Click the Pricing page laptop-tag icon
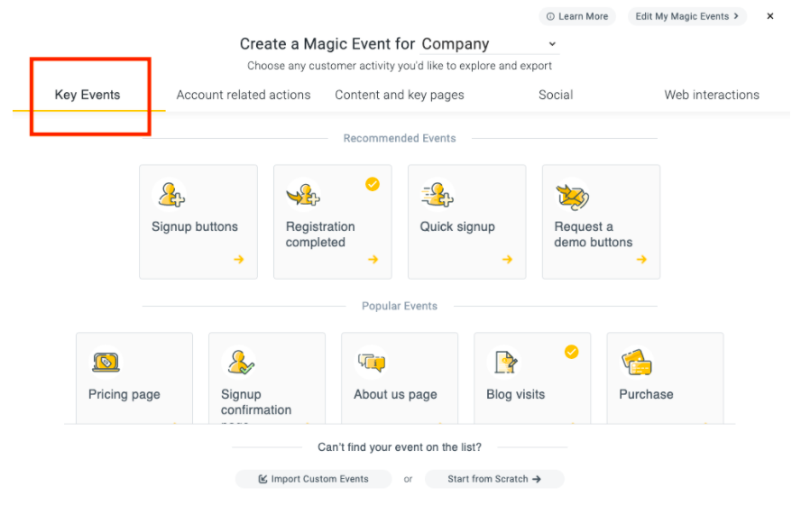The height and width of the screenshot is (515, 792). click(106, 362)
